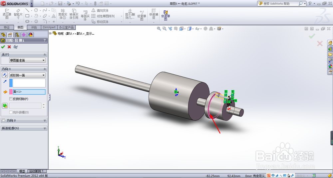The width and height of the screenshot is (333, 178).
Task: Select the Corner Rectangle sketch tool
Action: click(27, 16)
